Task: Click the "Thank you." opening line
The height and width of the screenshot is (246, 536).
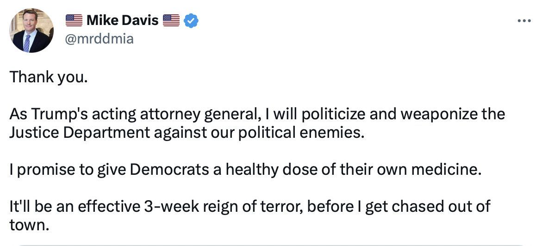Action: pyautogui.click(x=48, y=77)
